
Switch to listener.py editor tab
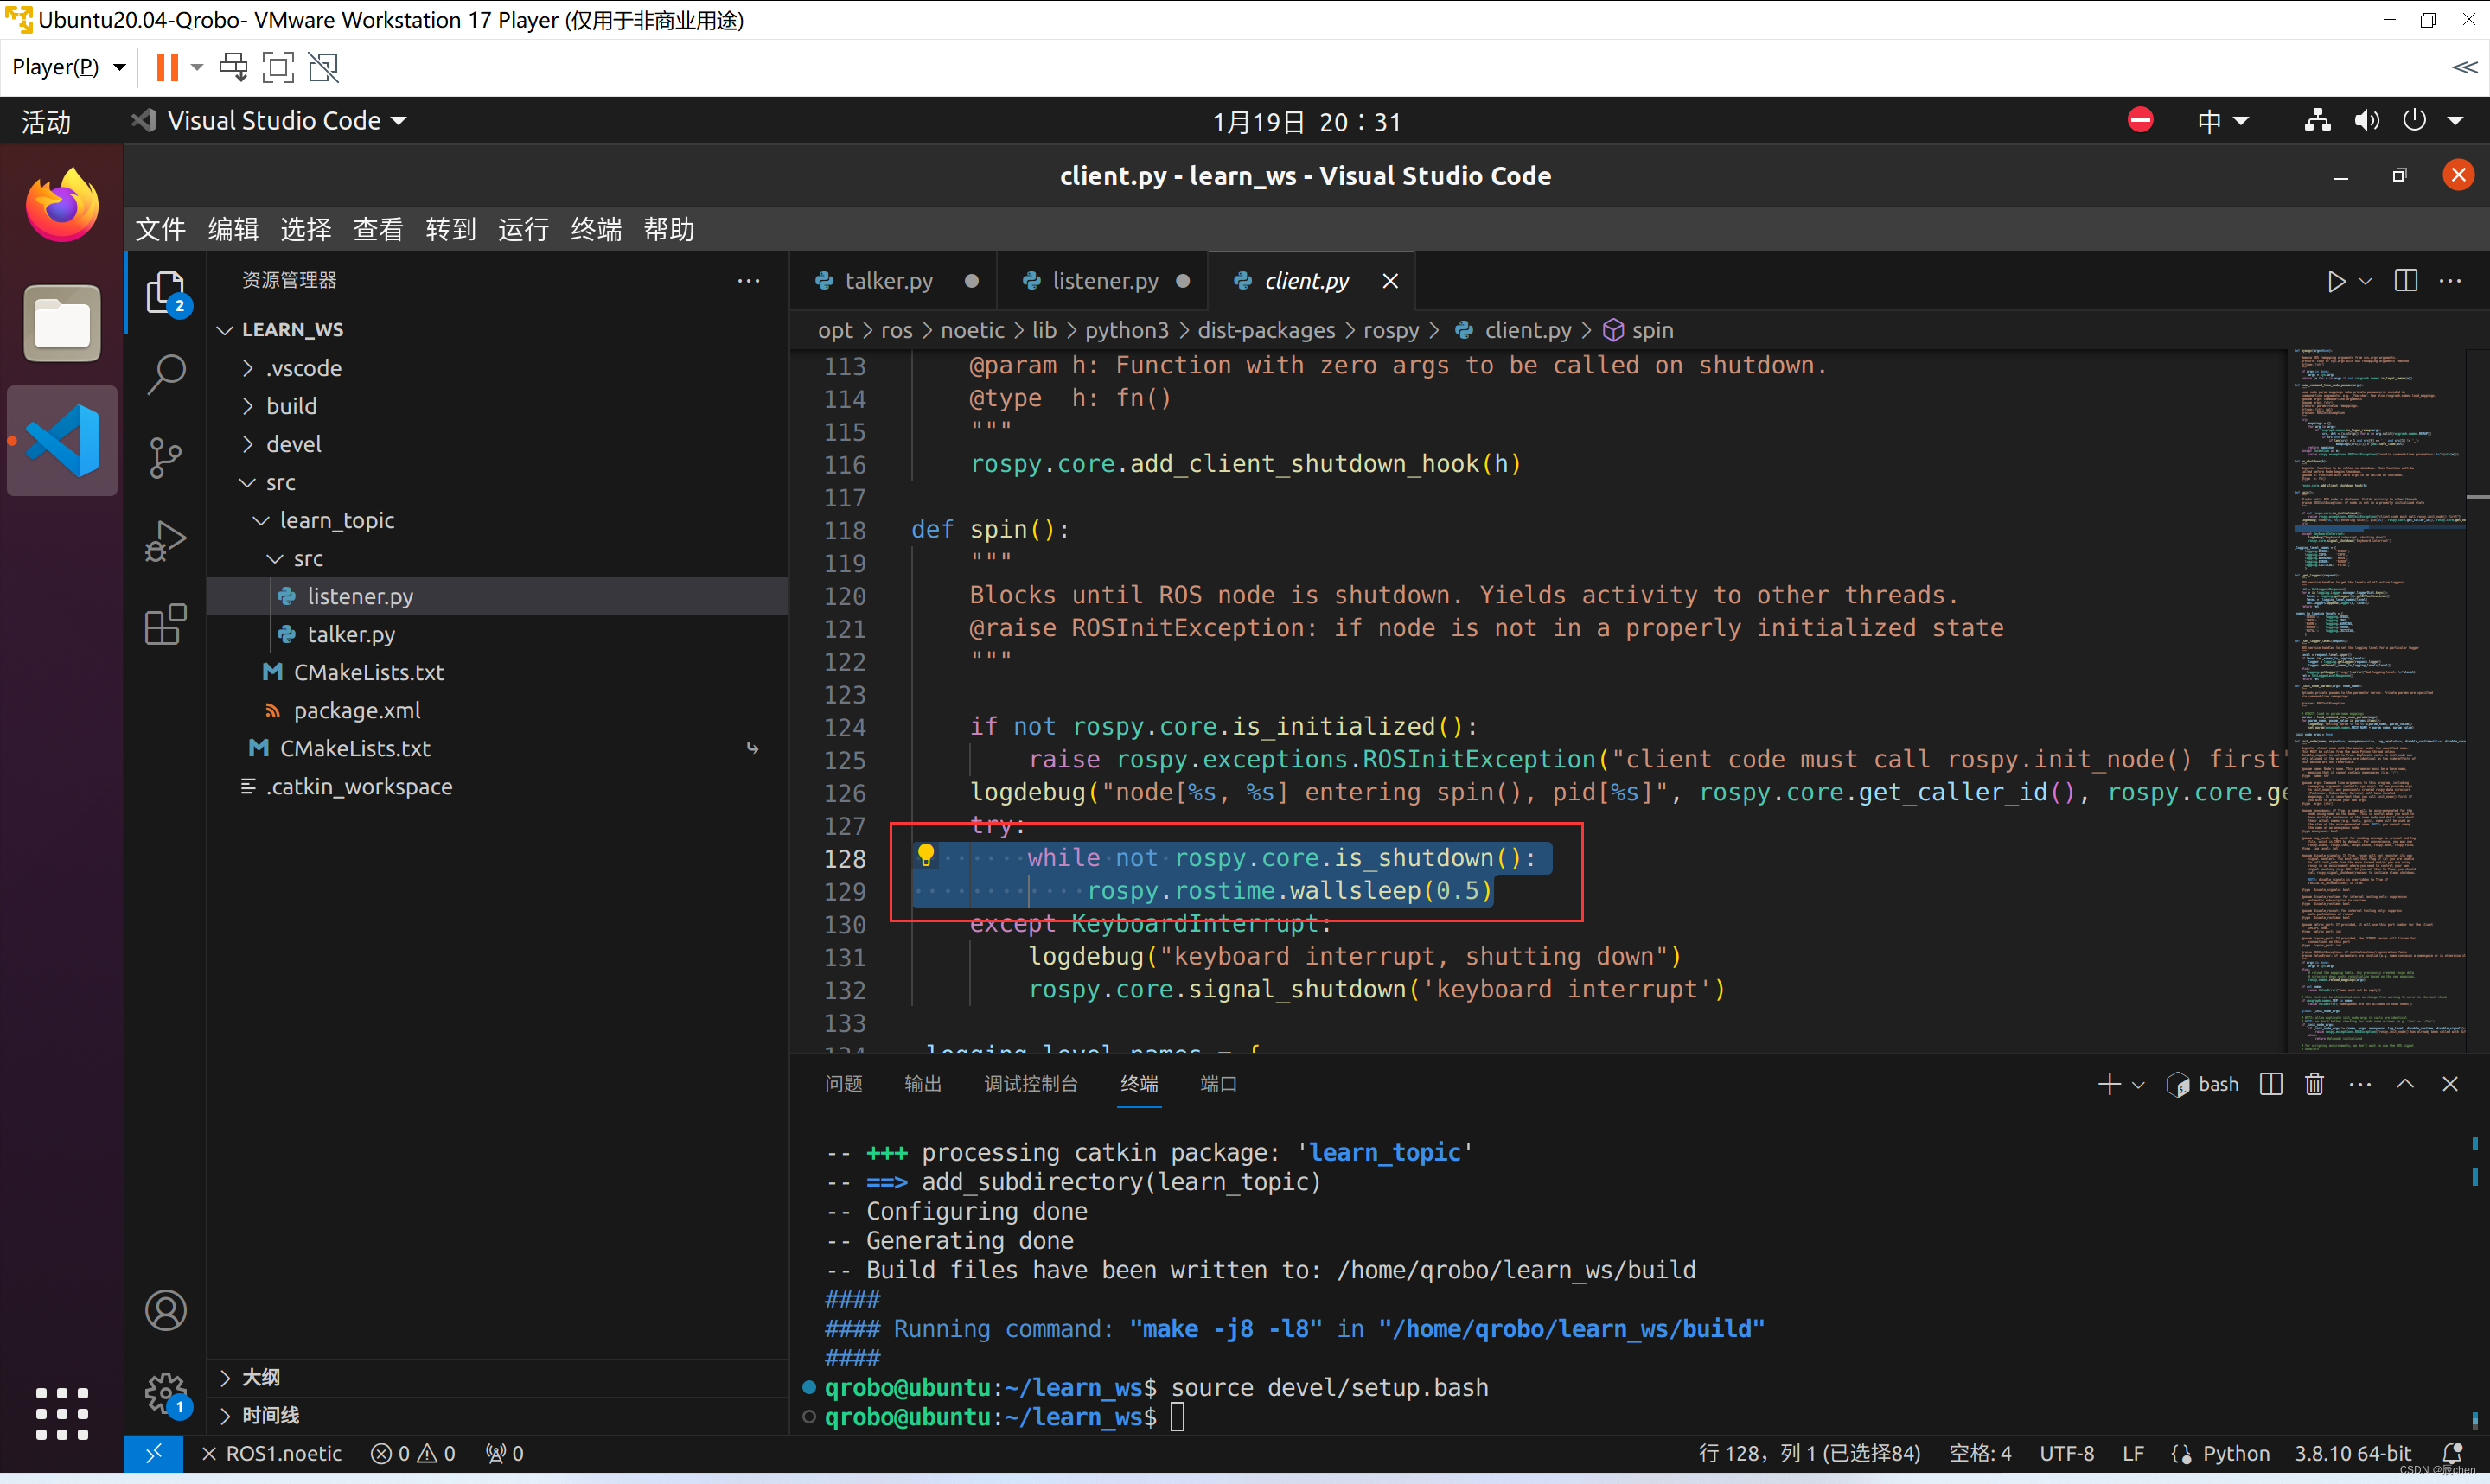click(1104, 281)
